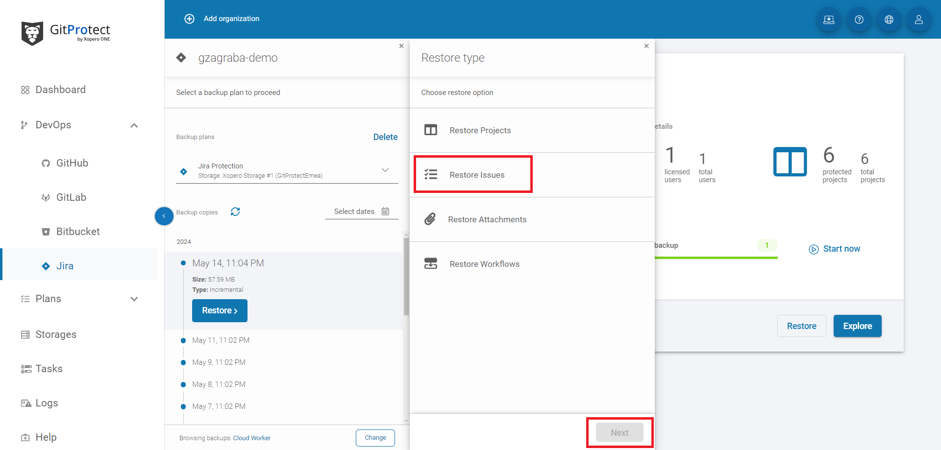The width and height of the screenshot is (941, 450).
Task: Expand the Jira Protection backup plan dropdown
Action: (x=385, y=170)
